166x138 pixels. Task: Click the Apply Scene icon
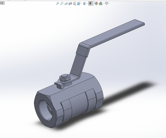click(x=101, y=3)
